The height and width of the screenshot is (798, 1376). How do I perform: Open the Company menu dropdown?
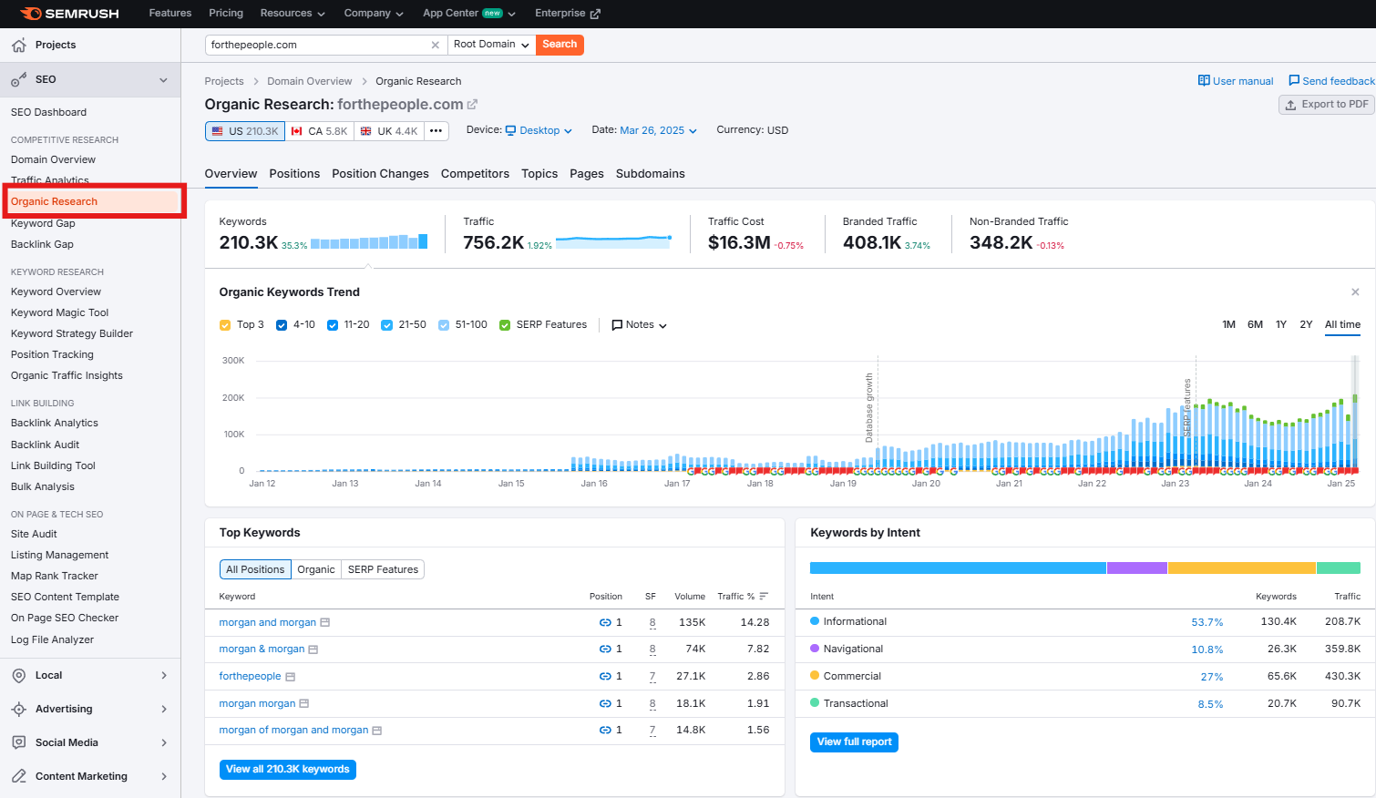[374, 14]
